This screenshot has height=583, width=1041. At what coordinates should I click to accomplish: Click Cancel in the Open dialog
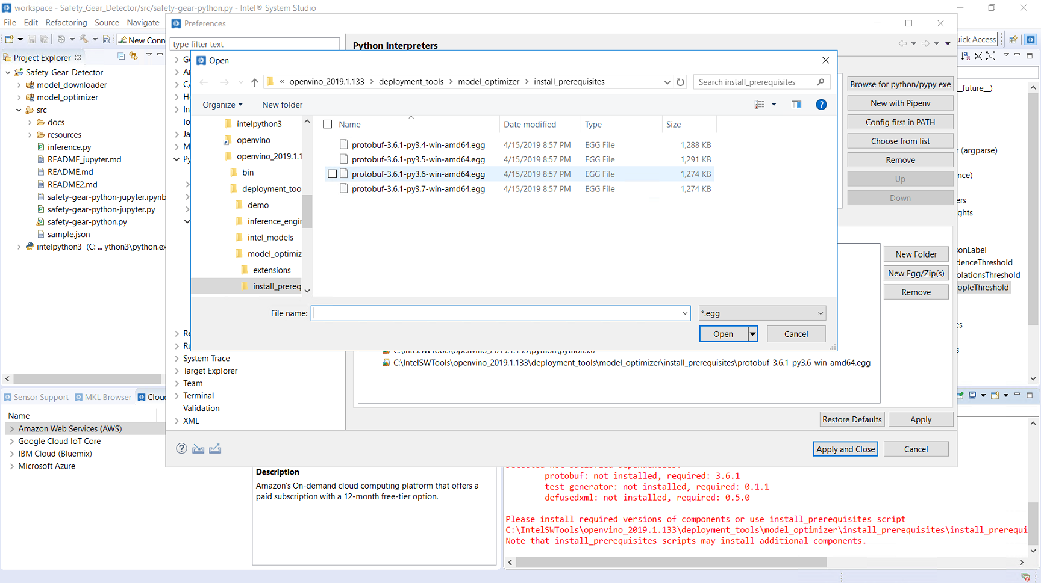coord(796,334)
